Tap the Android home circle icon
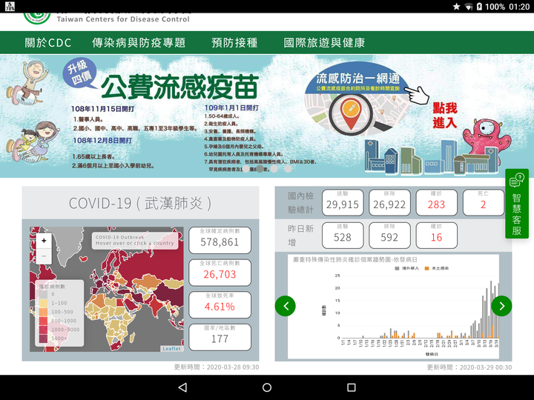 click(267, 387)
